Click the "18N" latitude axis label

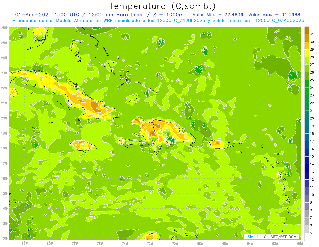[4, 148]
